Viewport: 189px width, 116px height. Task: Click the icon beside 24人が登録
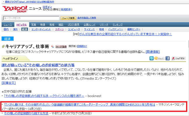pyautogui.click(x=52, y=47)
